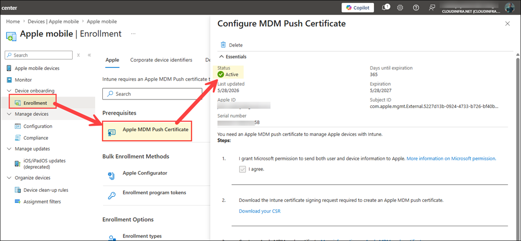Click Download your CSR link
This screenshot has height=241, width=521.
(x=259, y=211)
